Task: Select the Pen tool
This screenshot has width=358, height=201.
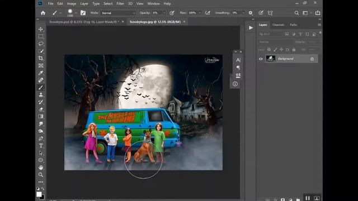Action: point(41,138)
